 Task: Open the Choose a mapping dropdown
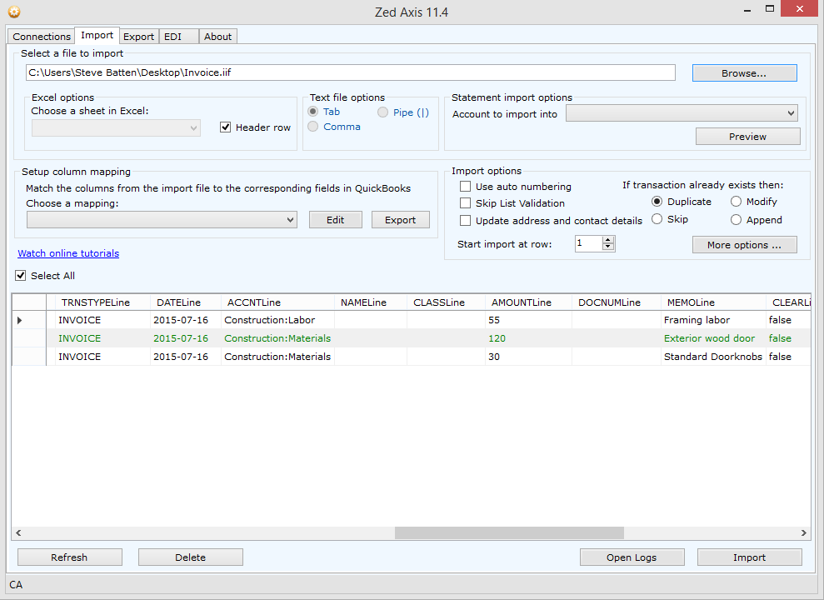pos(162,220)
